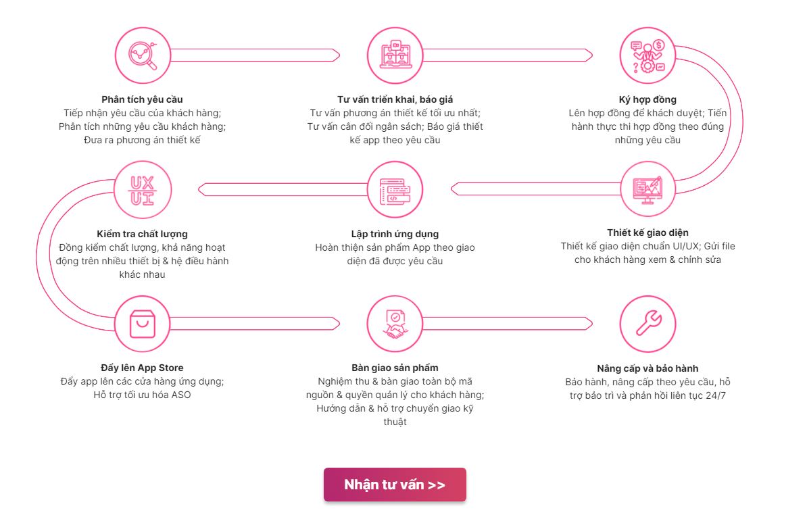
Task: Click the Kiểm tra chất lượng heading
Action: [x=142, y=234]
